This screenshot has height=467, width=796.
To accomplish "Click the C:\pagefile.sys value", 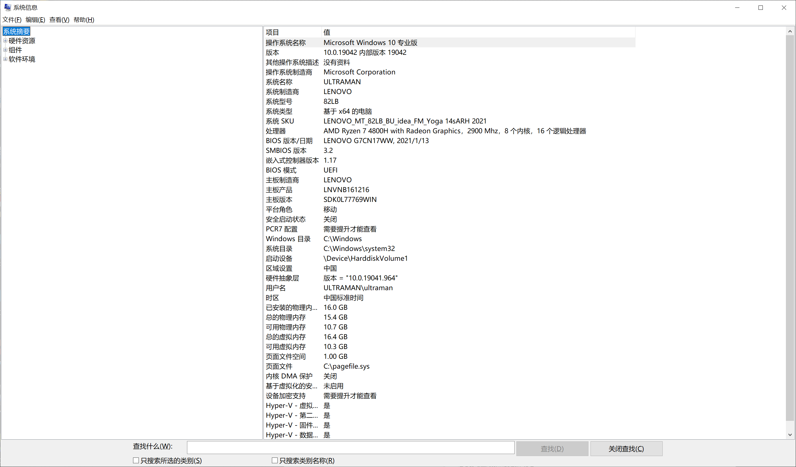I will (347, 366).
